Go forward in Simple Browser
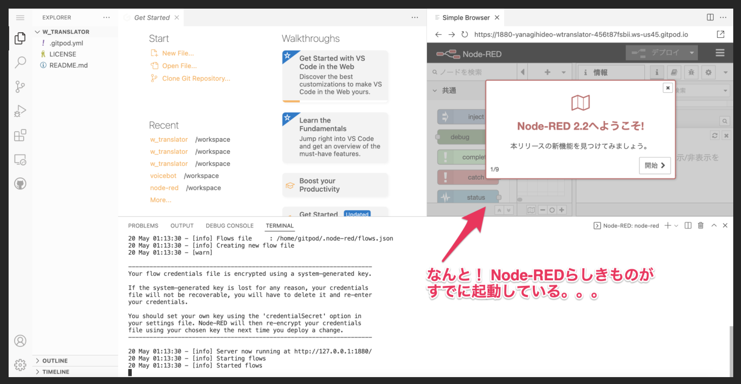The image size is (741, 384). click(x=451, y=34)
